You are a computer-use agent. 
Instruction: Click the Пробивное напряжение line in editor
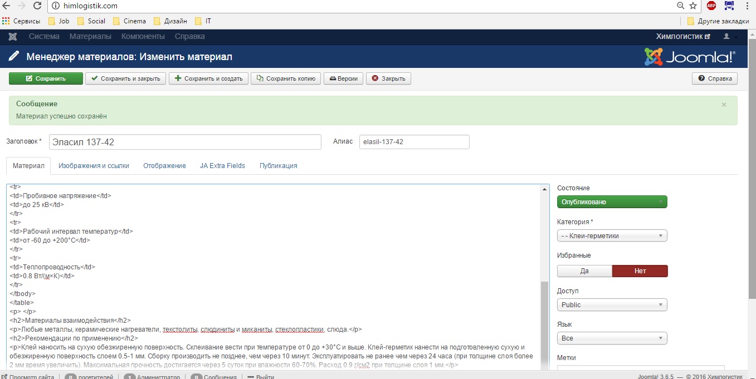61,196
